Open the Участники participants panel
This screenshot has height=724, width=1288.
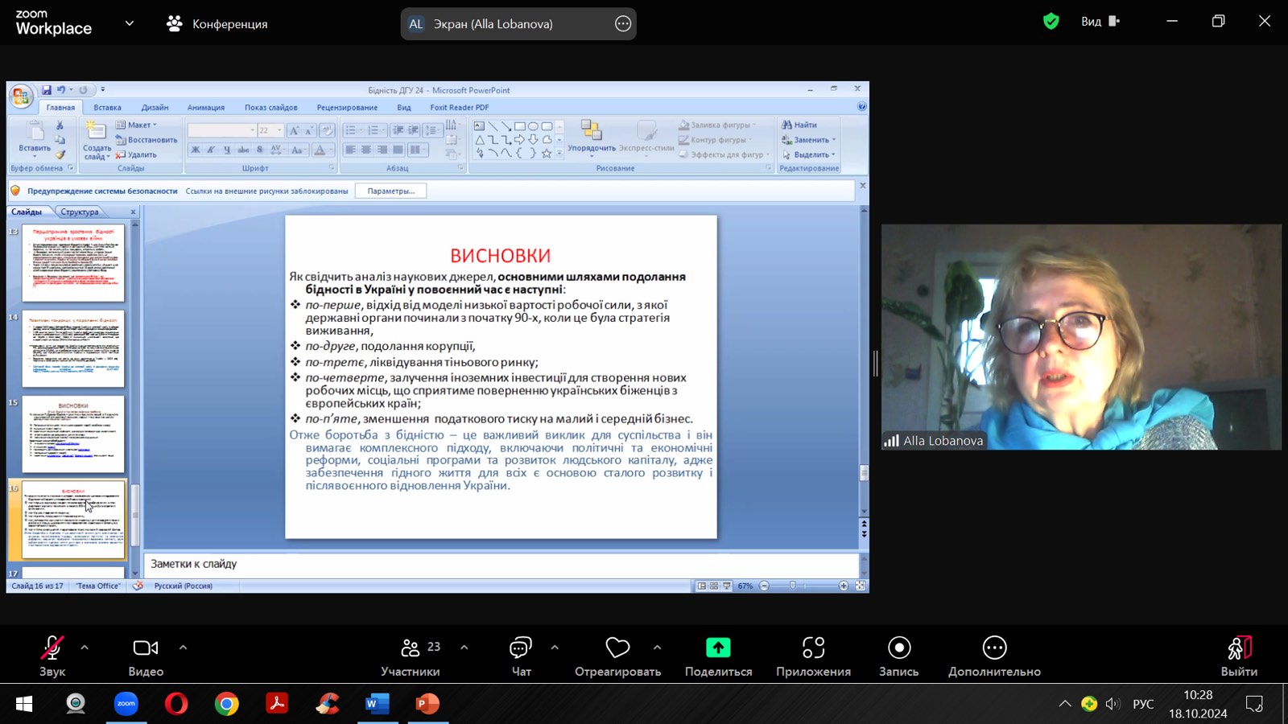[x=411, y=656]
